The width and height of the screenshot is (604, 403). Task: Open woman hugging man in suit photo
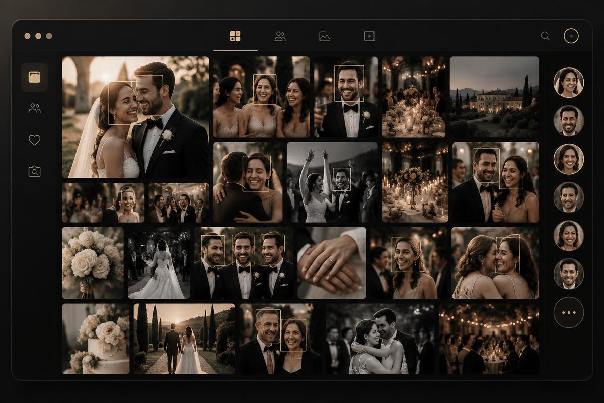248,182
